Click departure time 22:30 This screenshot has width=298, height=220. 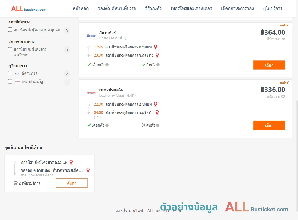tap(99, 104)
